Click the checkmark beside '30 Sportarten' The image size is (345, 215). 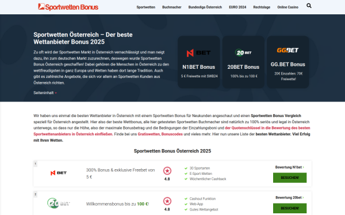click(x=186, y=168)
